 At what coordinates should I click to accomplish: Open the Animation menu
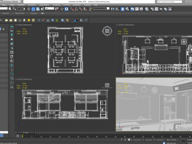pos(32,5)
